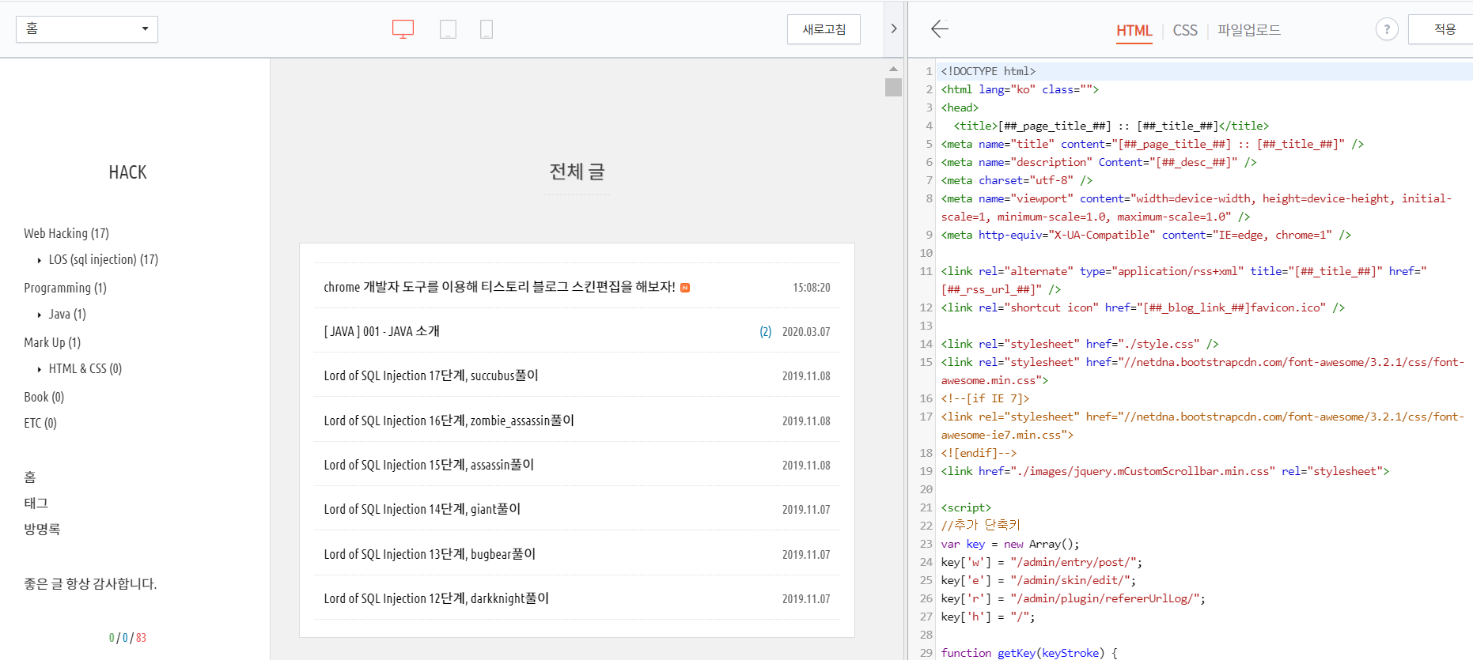
Task: Open the 14단계 giant풀이 post
Action: click(422, 509)
